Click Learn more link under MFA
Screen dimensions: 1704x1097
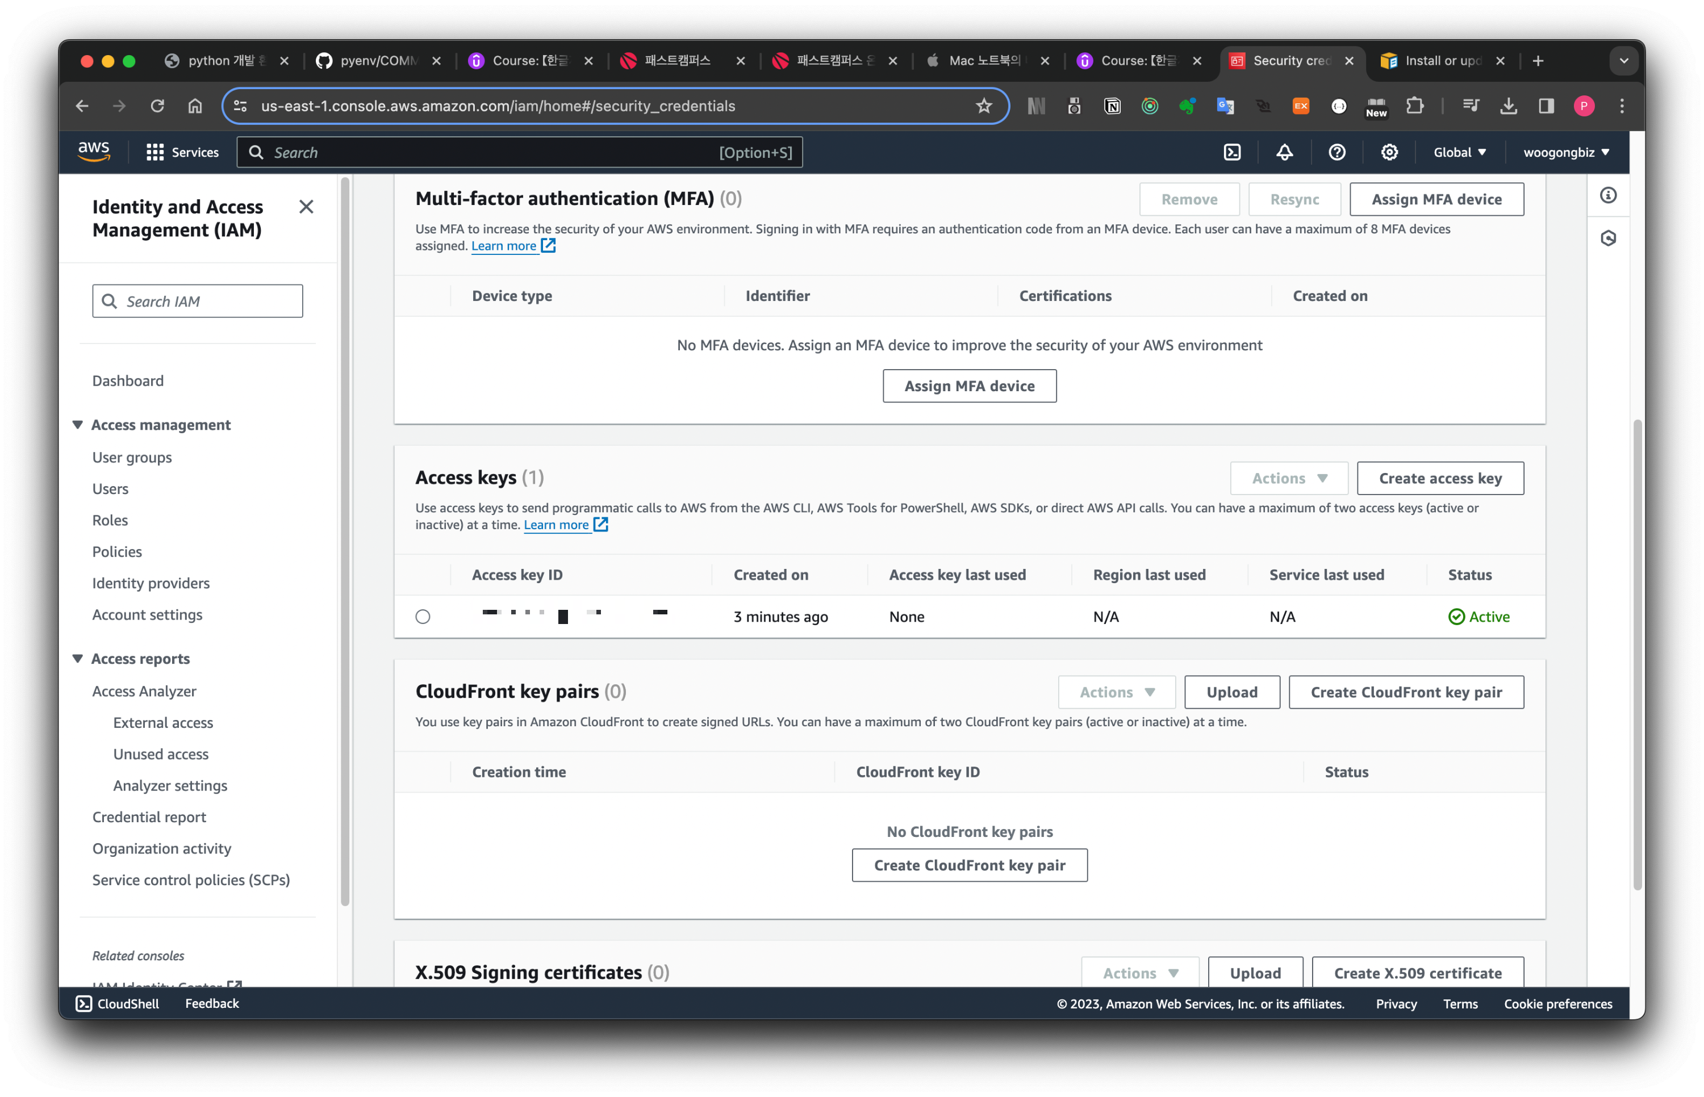(x=504, y=246)
